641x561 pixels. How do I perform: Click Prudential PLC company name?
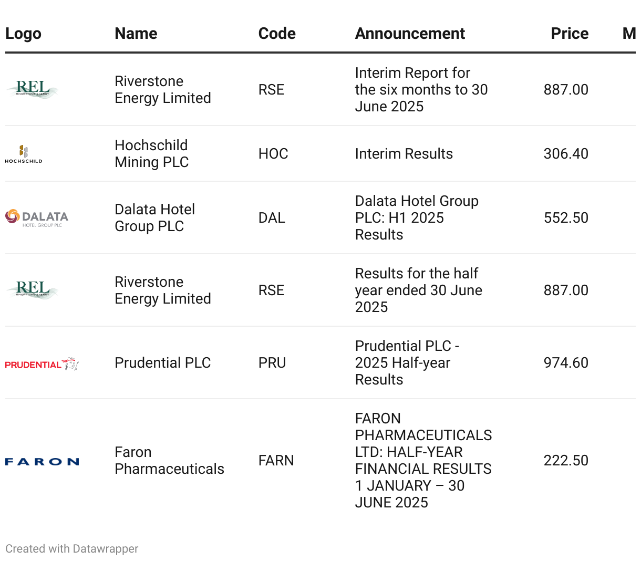pyautogui.click(x=163, y=363)
